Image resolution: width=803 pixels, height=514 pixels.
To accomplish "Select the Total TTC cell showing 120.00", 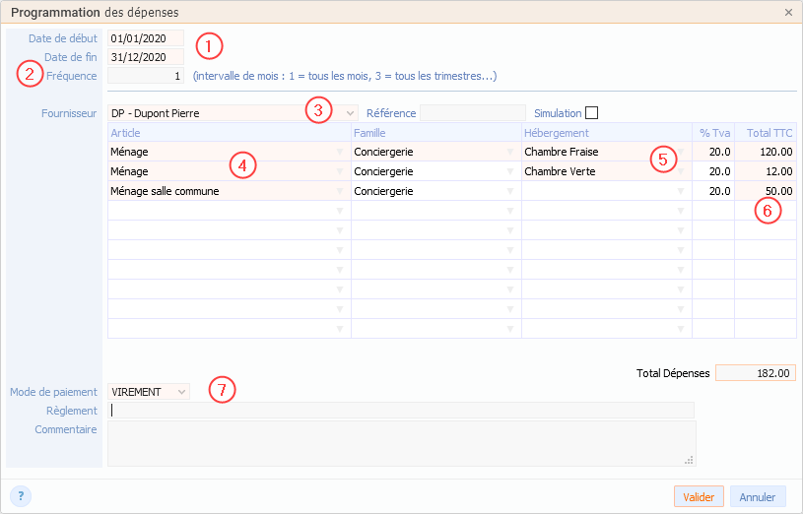I will coord(765,152).
